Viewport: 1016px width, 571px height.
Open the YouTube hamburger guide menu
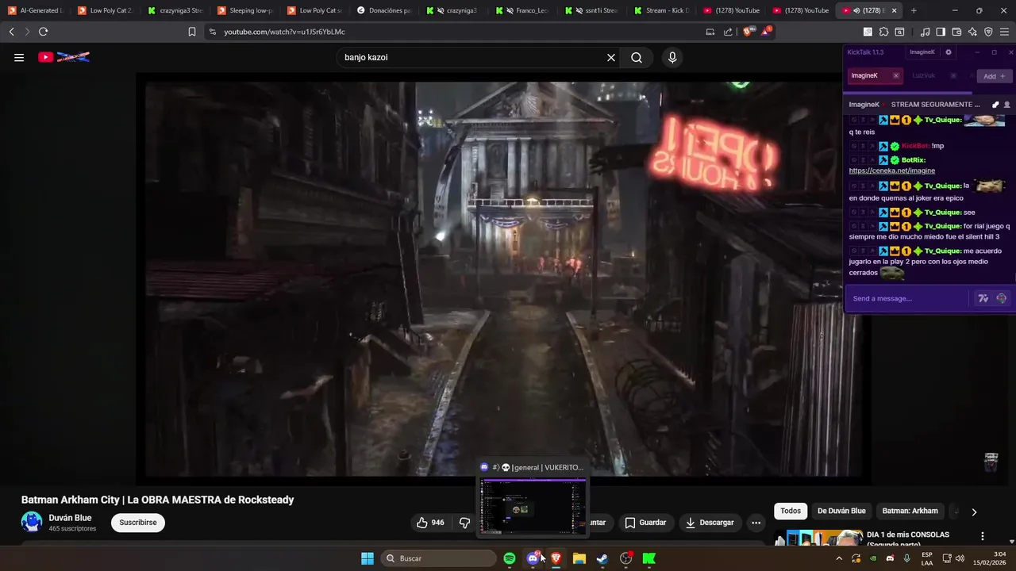(19, 57)
